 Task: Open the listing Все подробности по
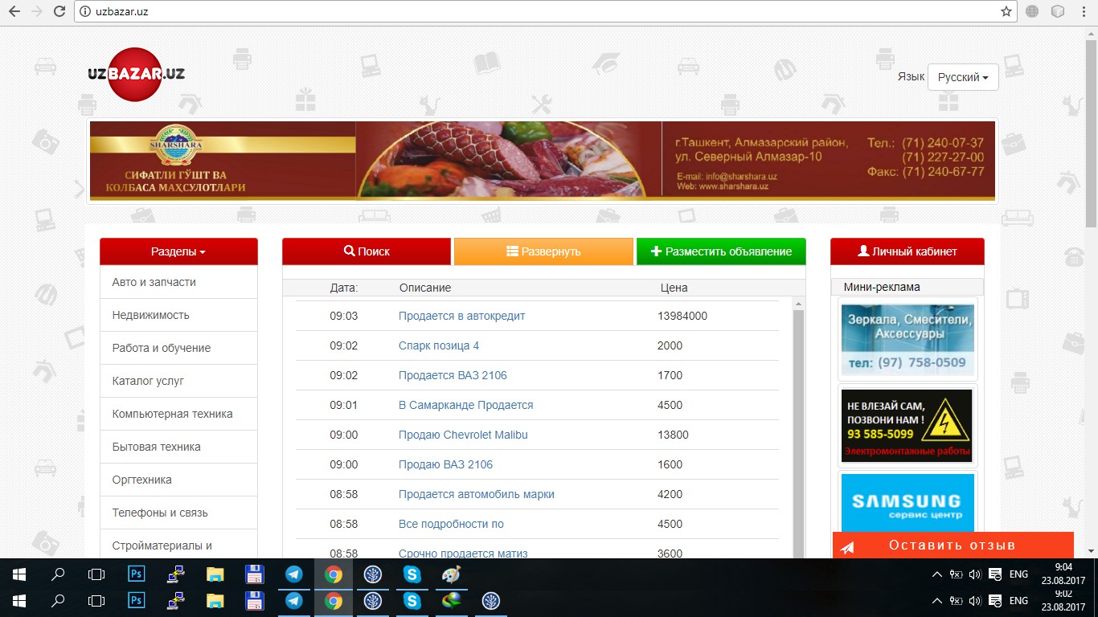coord(451,524)
